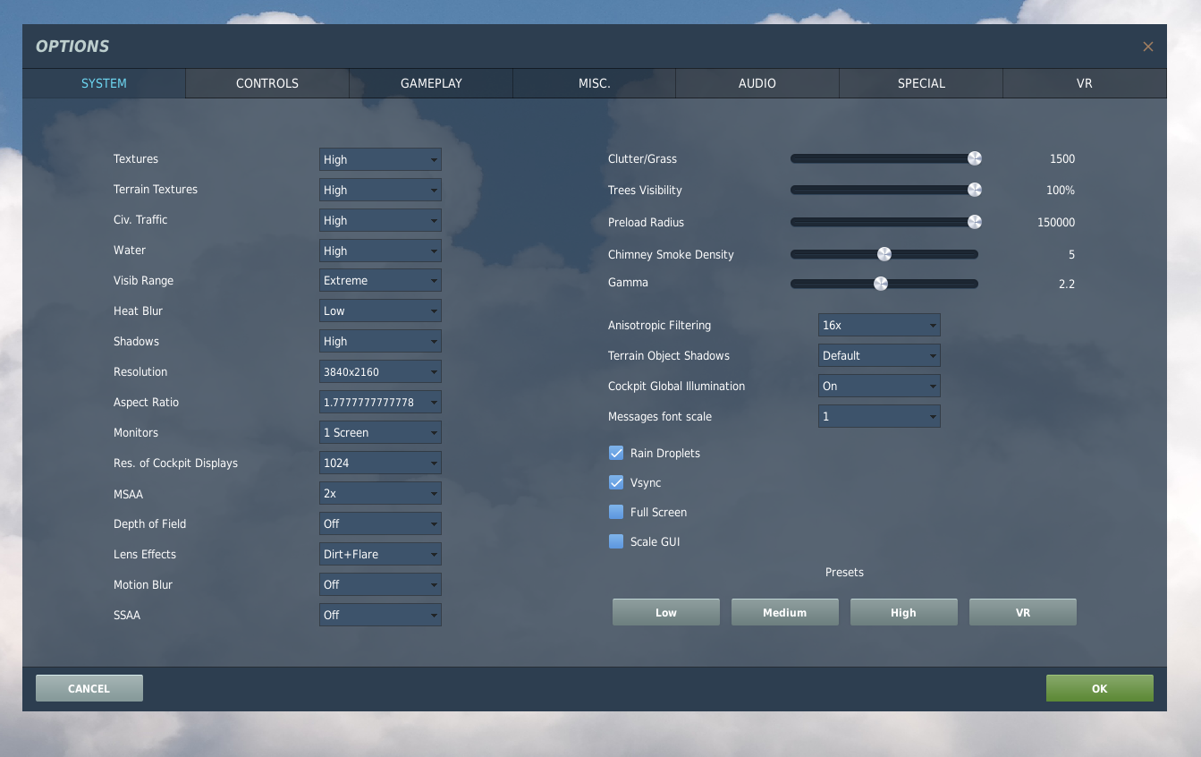Disable the Vsync checkbox
Viewport: 1201px width, 757px height.
point(616,482)
